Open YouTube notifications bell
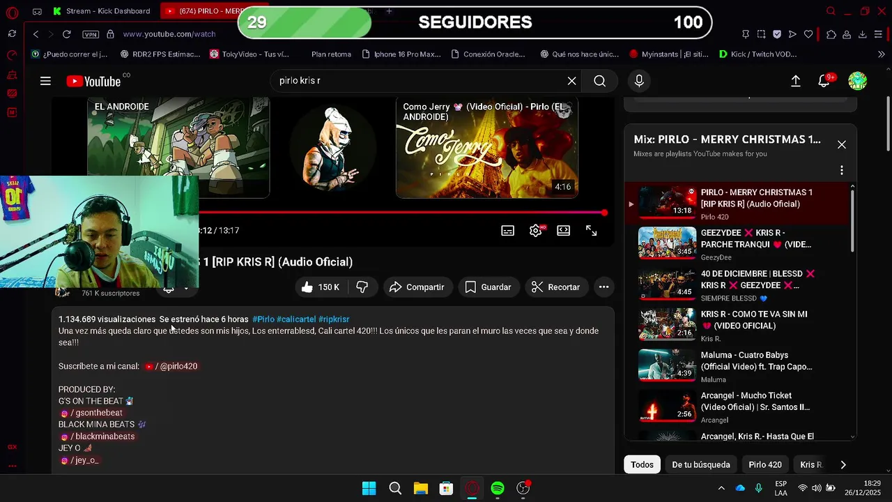This screenshot has width=892, height=502. pos(824,81)
